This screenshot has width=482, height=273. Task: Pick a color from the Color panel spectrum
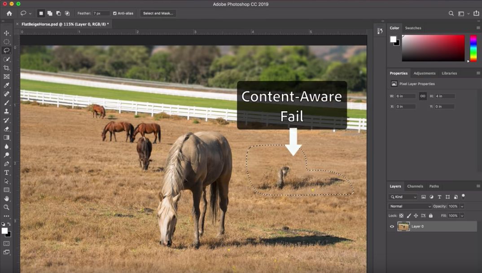(433, 48)
